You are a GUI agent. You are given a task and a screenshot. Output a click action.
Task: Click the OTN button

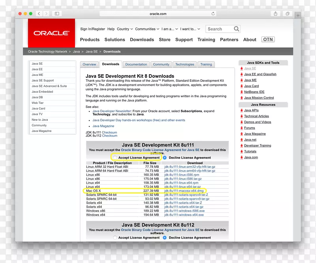pos(268,39)
